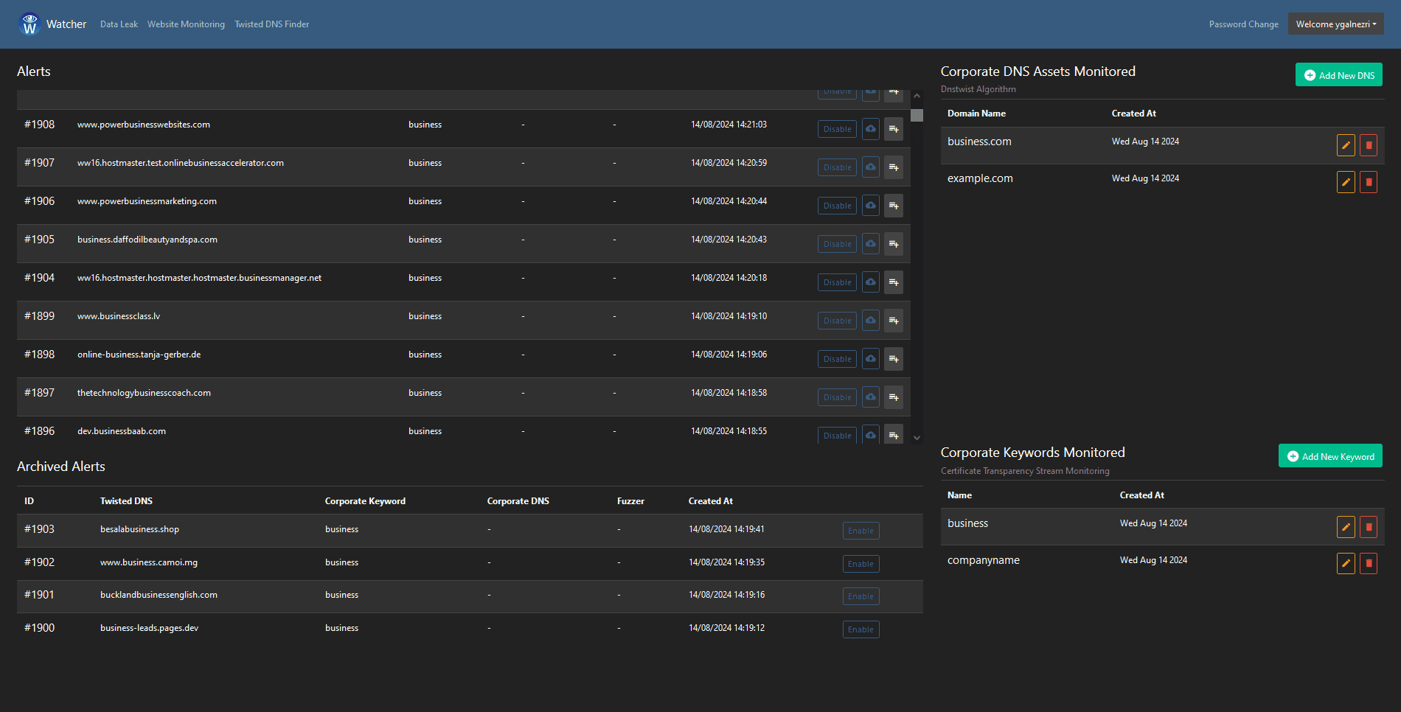Image resolution: width=1401 pixels, height=712 pixels.
Task: Disable alert #1897
Action: coord(837,397)
